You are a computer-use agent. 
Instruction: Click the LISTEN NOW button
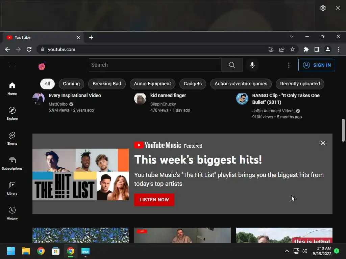click(x=154, y=200)
